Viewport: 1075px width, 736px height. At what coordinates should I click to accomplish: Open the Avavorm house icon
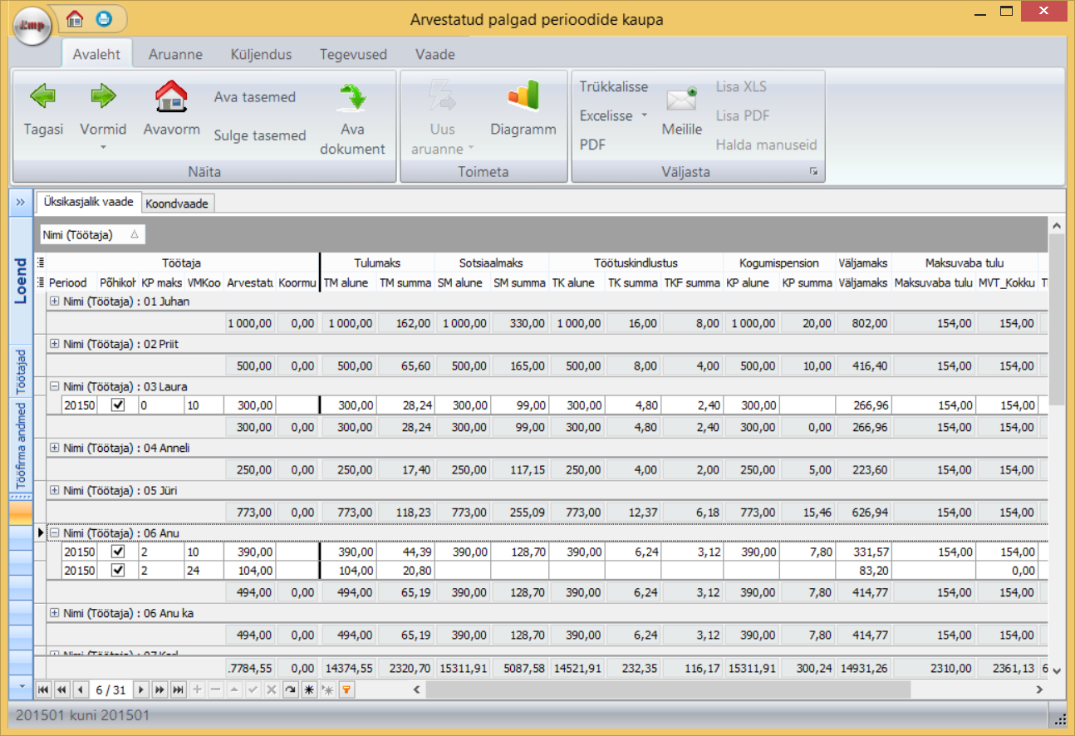(171, 97)
